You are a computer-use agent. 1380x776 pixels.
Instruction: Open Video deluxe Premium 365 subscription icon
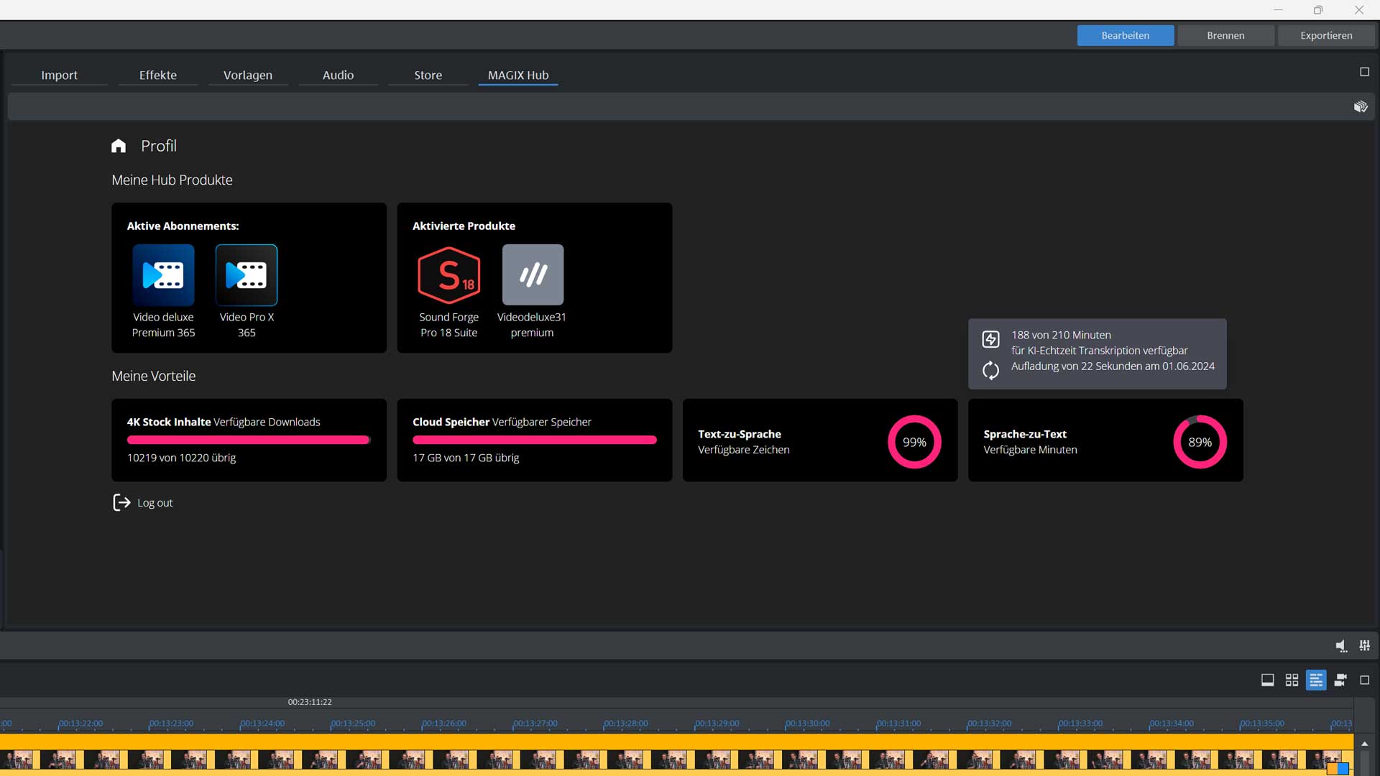[x=163, y=275]
